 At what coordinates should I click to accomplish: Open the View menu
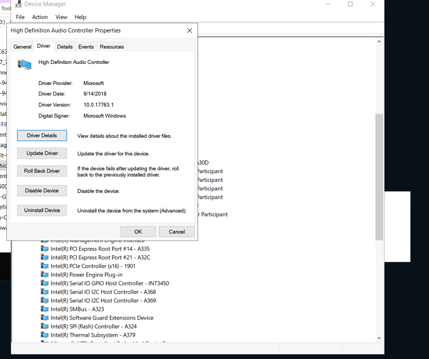61,17
